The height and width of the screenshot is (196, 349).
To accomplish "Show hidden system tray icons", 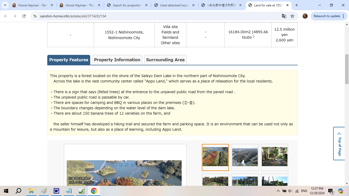I will pos(278,191).
